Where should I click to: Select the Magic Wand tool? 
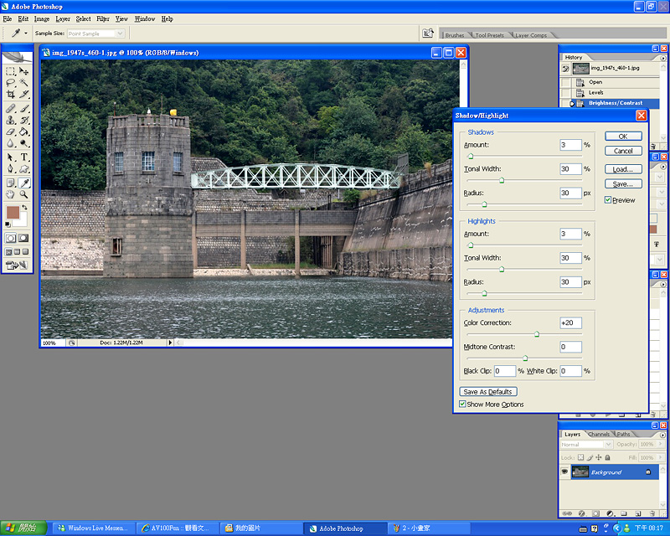coord(24,83)
